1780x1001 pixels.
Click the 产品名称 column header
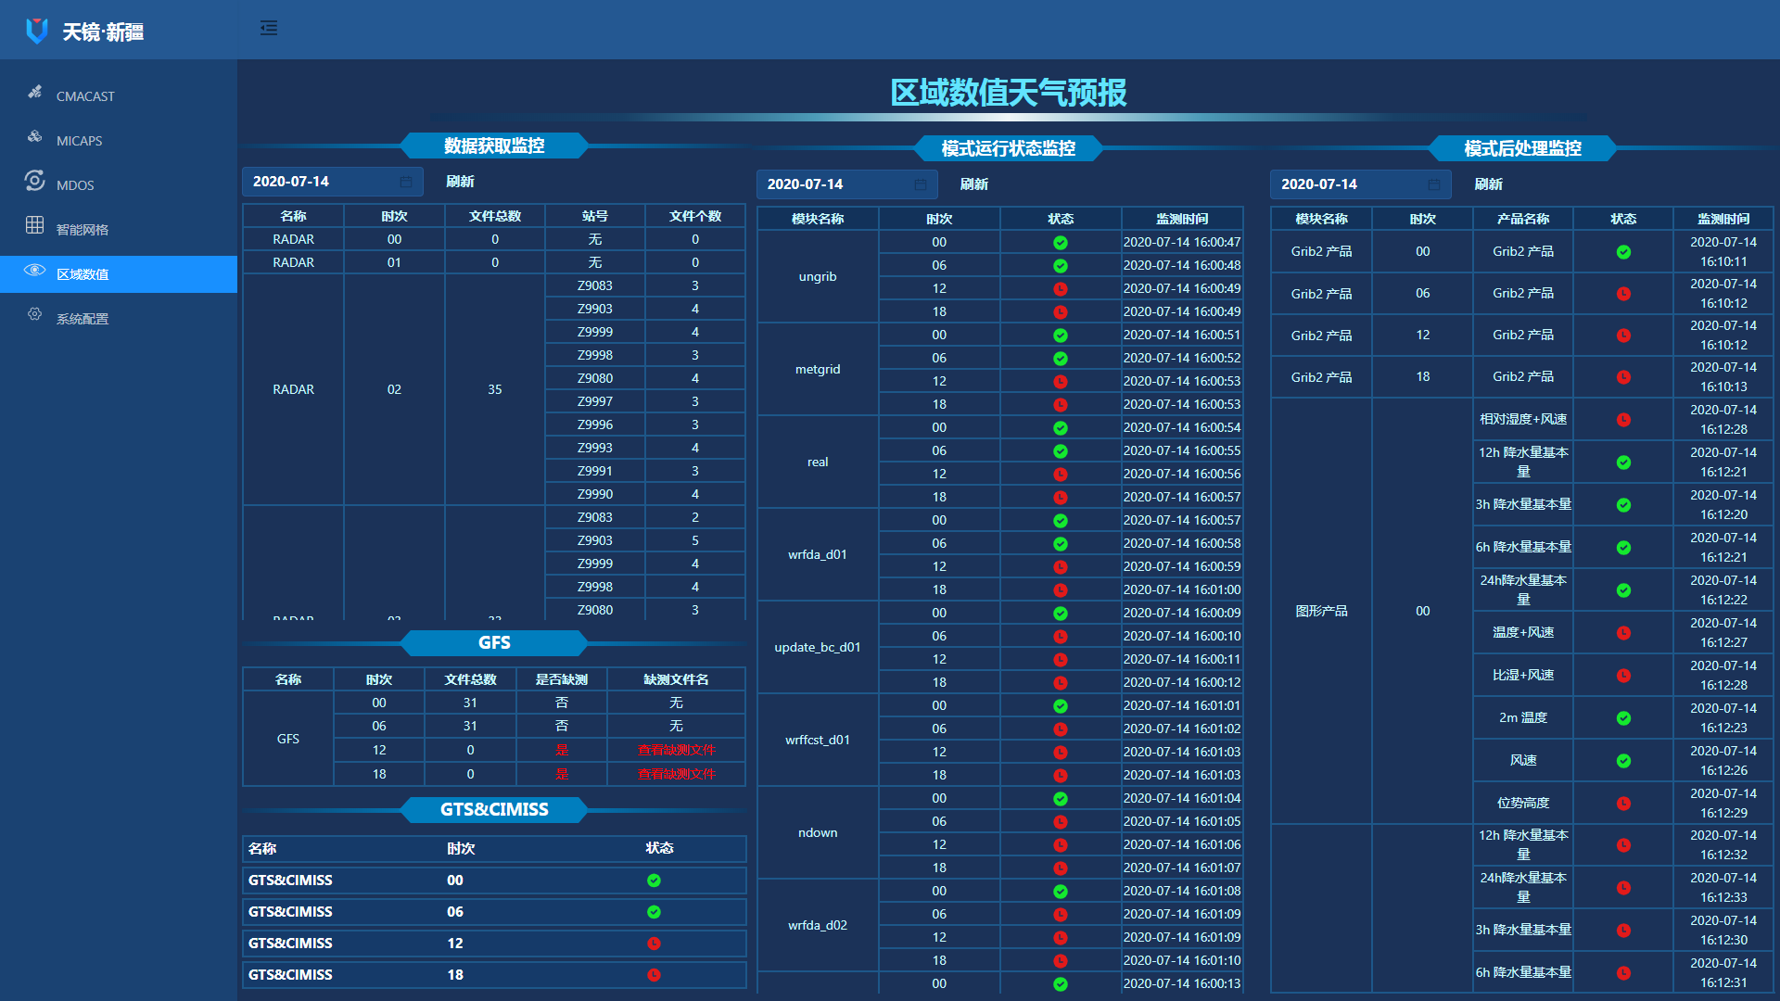coord(1523,219)
